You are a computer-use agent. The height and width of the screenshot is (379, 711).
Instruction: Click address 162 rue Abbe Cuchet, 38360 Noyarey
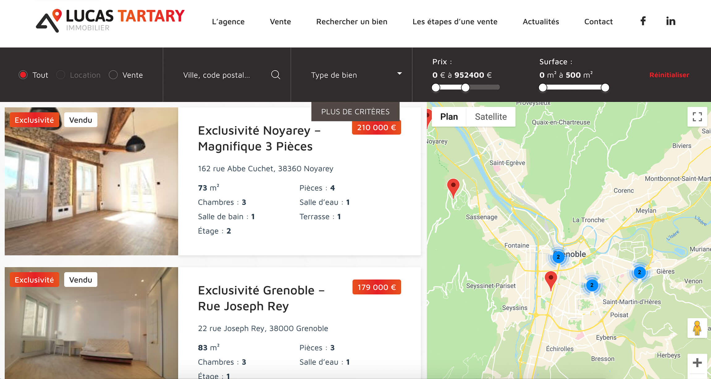[266, 168]
